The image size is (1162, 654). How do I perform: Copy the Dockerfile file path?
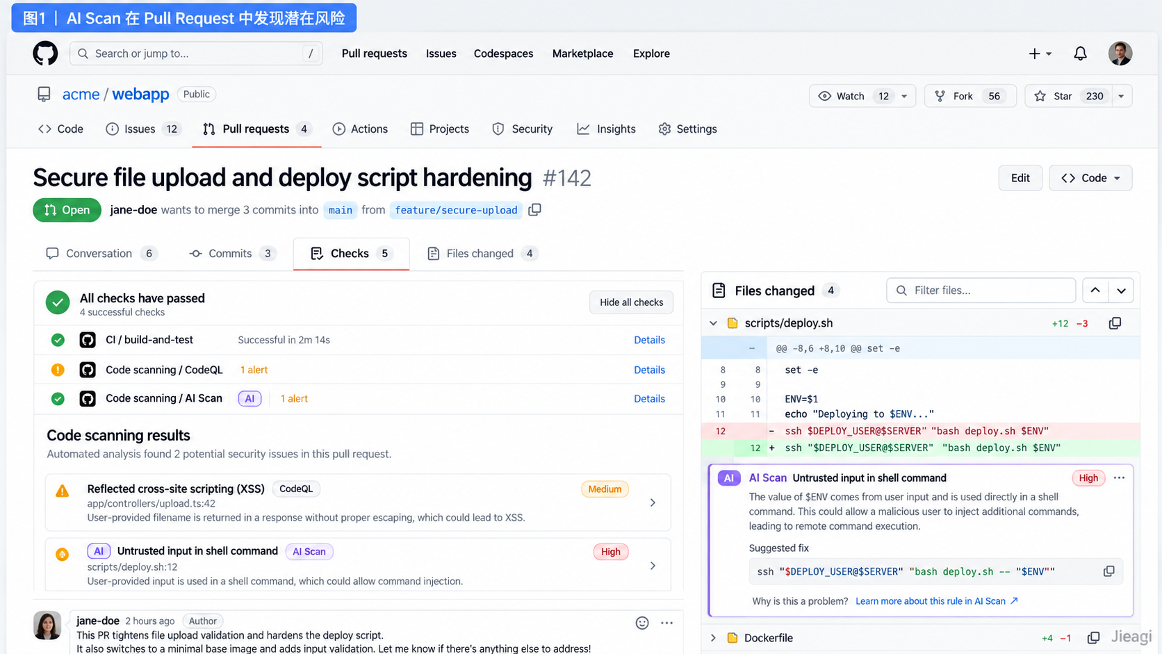[x=1093, y=638]
